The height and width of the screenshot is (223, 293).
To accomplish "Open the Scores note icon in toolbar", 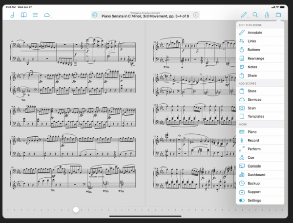I will tap(12, 15).
